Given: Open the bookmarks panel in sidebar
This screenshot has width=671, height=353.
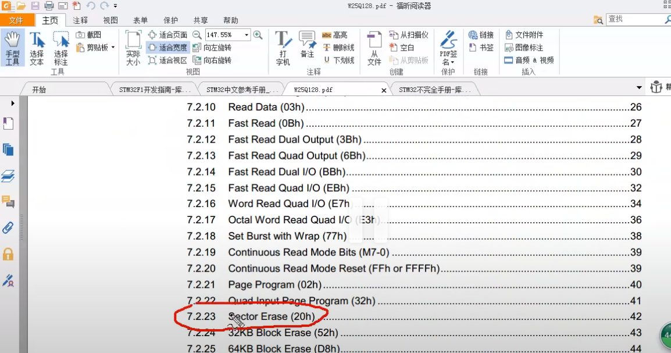Looking at the screenshot, I should 8,124.
